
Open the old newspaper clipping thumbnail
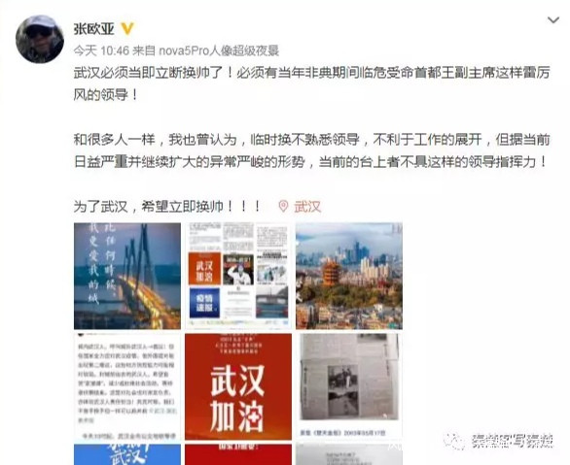pyautogui.click(x=349, y=386)
